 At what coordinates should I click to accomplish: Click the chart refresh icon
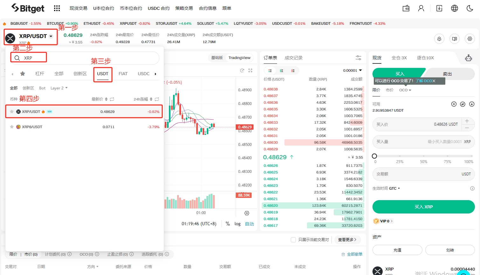(242, 70)
